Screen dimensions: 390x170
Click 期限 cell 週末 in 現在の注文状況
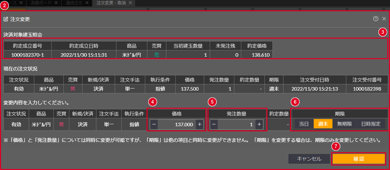(274, 89)
